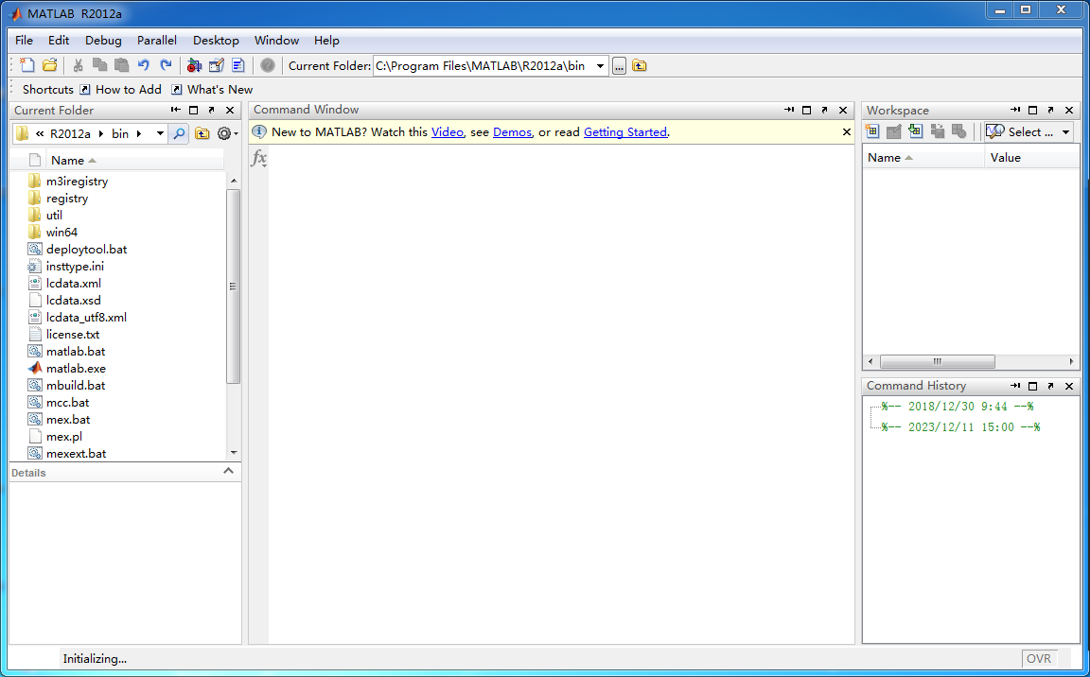Open the Edit menu
The image size is (1090, 677).
[59, 41]
